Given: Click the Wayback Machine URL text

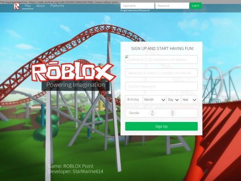Looking at the screenshot, I should 59,2.
